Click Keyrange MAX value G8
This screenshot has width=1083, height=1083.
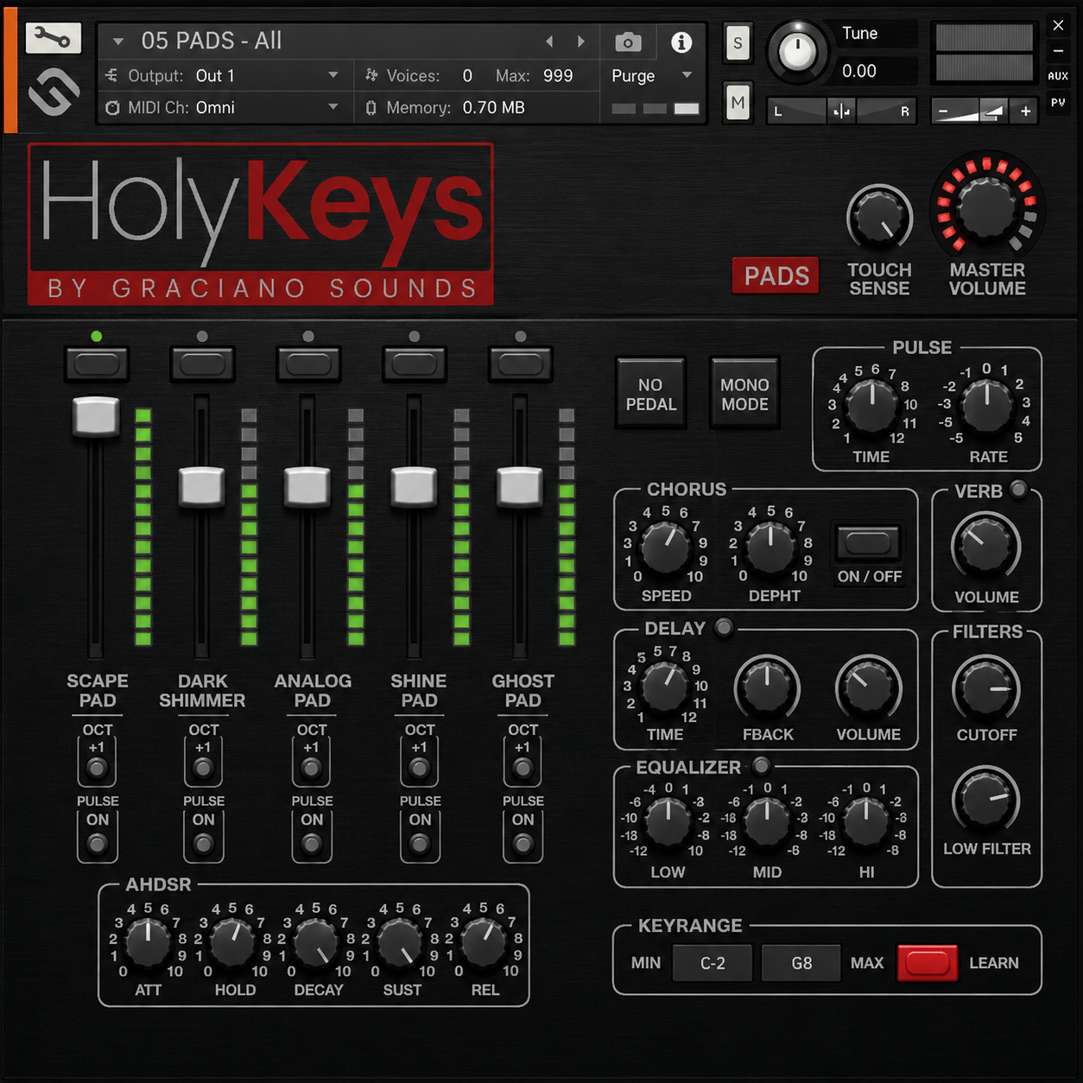click(801, 963)
